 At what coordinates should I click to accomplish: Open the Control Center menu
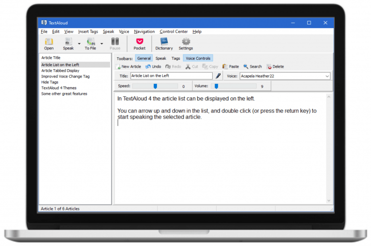174,32
